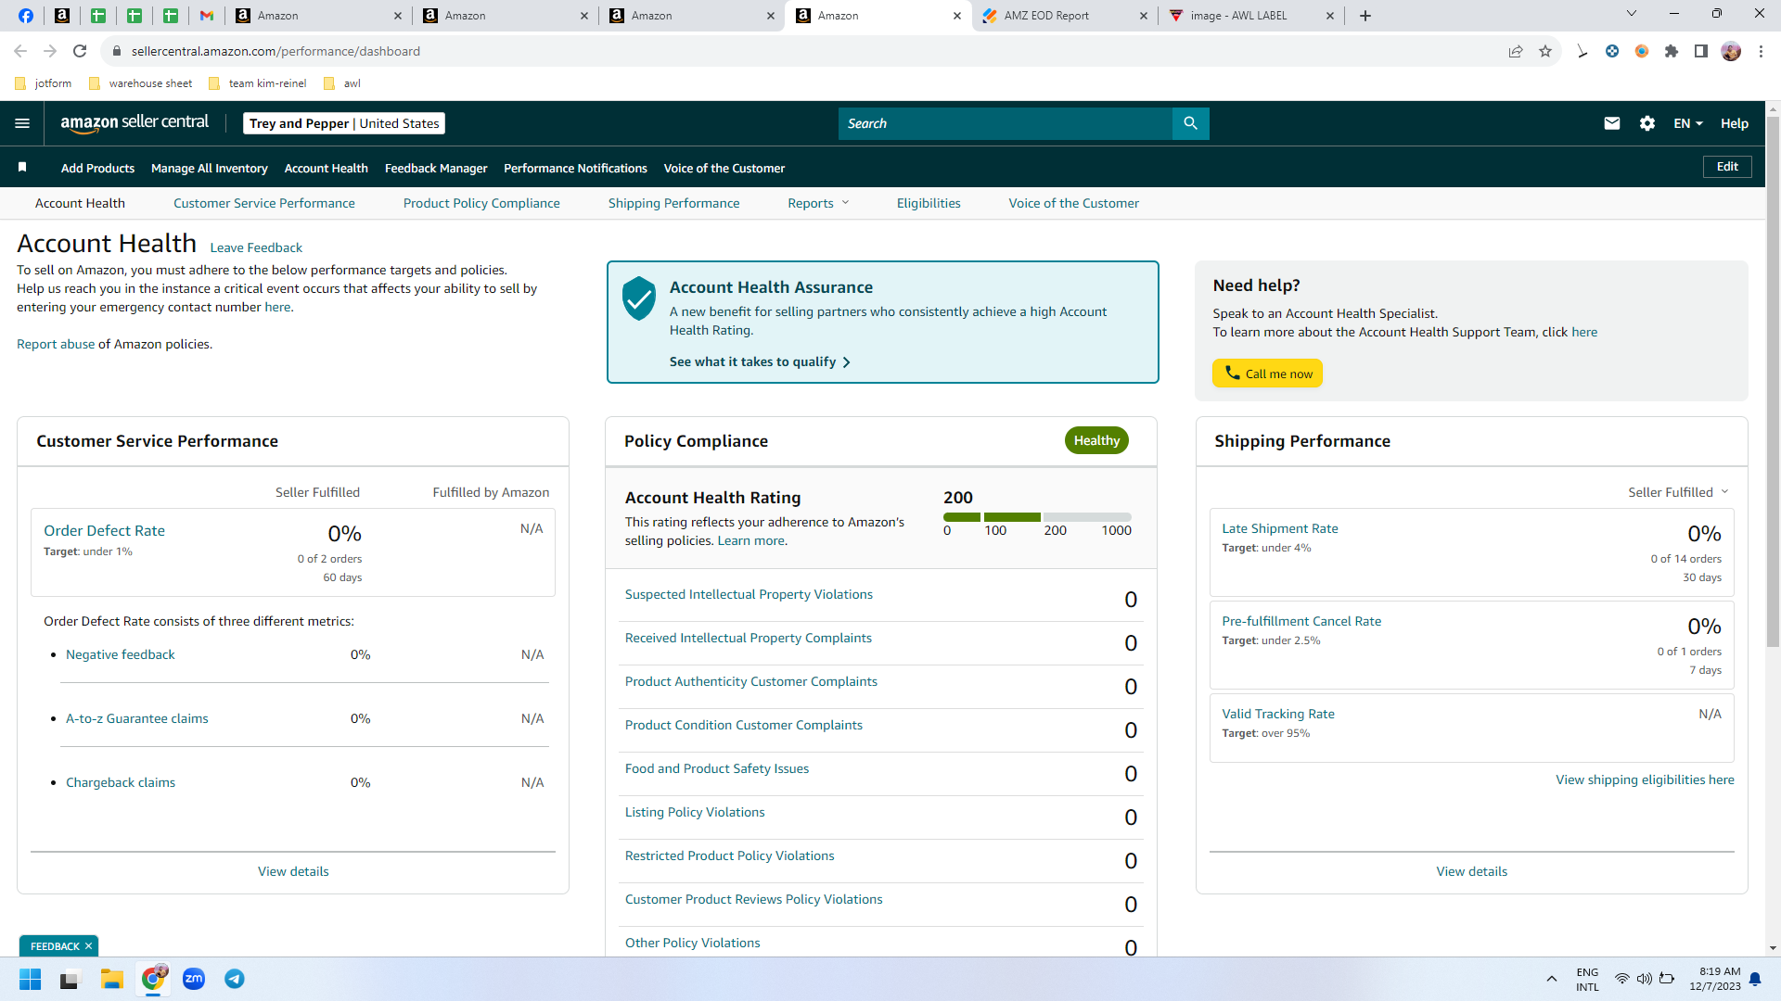This screenshot has width=1781, height=1001.
Task: Open the Trey and Pepper account switcher
Action: coord(344,123)
